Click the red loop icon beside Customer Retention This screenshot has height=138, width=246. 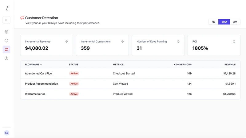click(22, 18)
